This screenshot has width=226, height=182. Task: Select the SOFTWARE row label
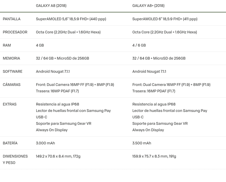13,72
